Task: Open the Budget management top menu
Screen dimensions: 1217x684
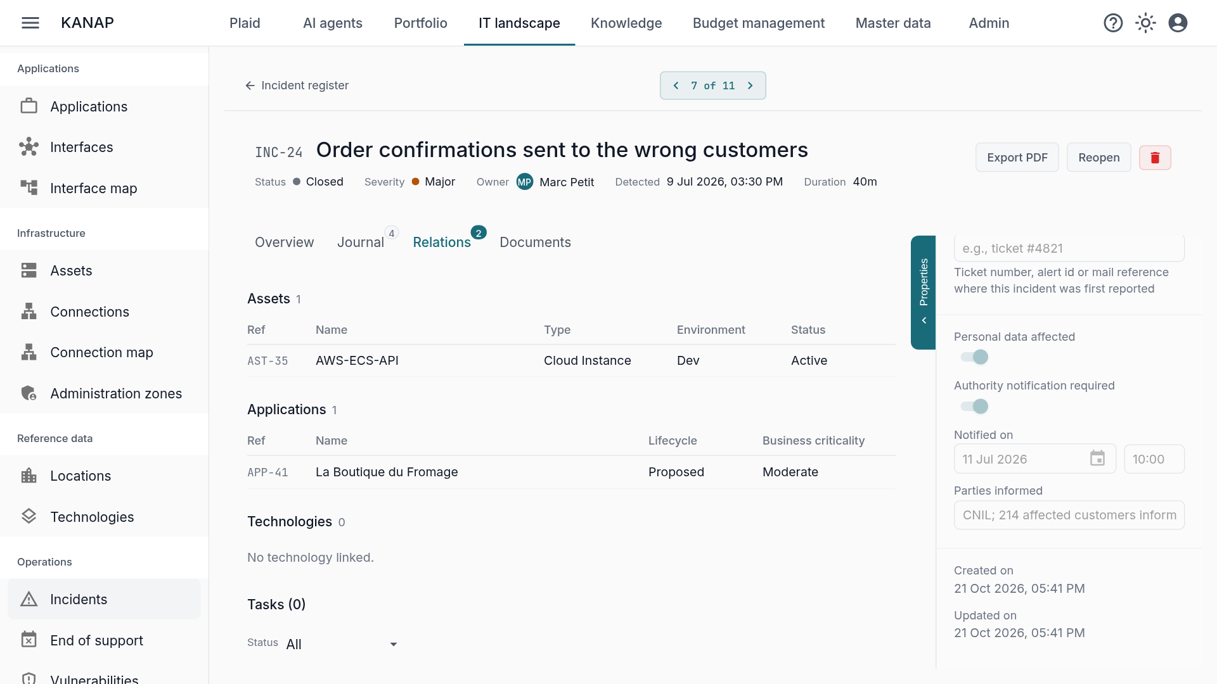Action: 759,23
